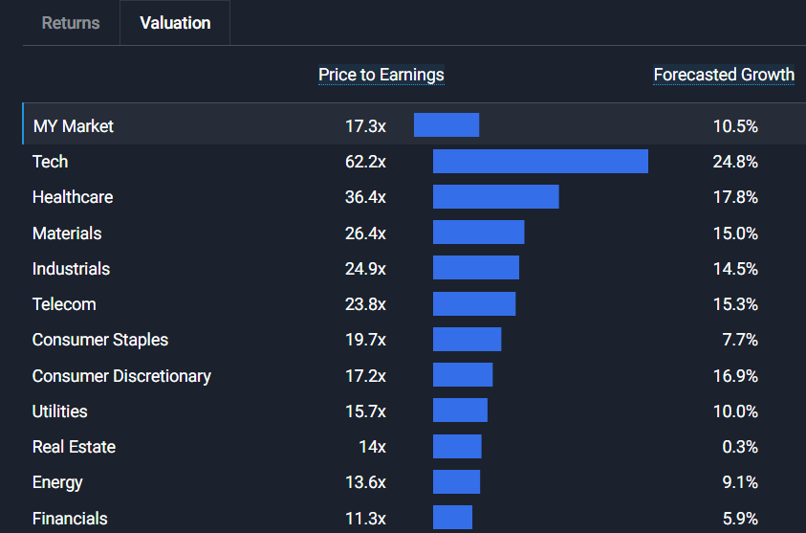Select the MY Market row
The height and width of the screenshot is (533, 806).
74,125
